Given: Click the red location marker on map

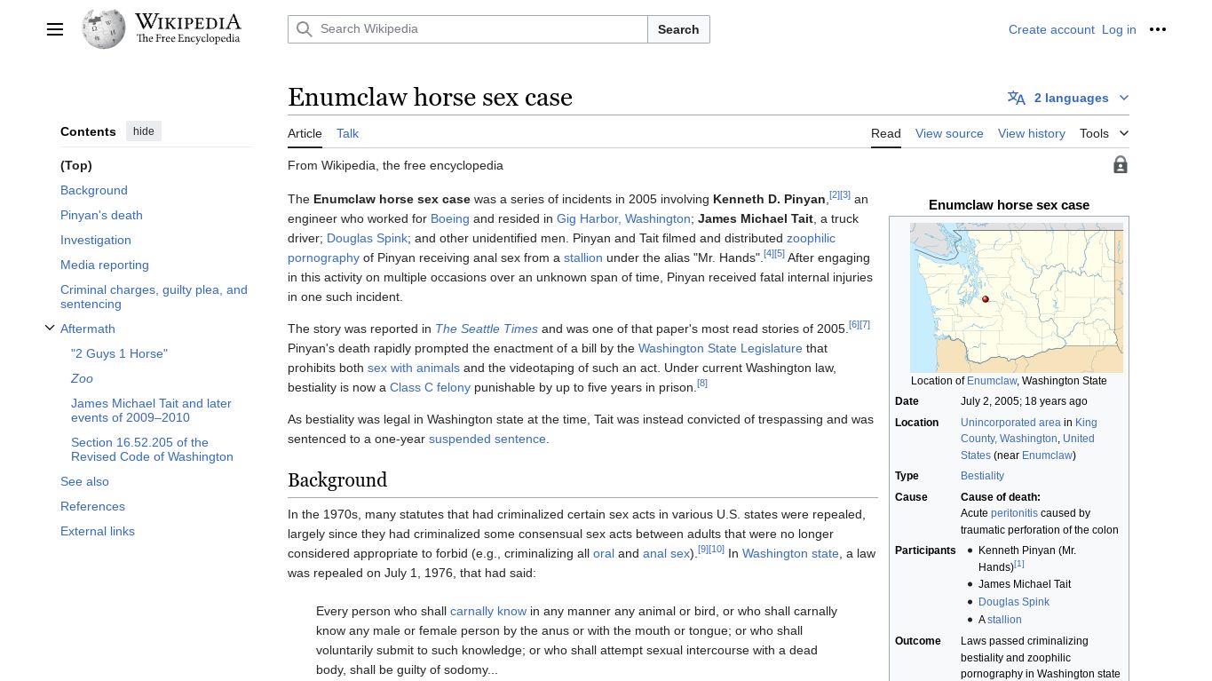Looking at the screenshot, I should tap(986, 299).
